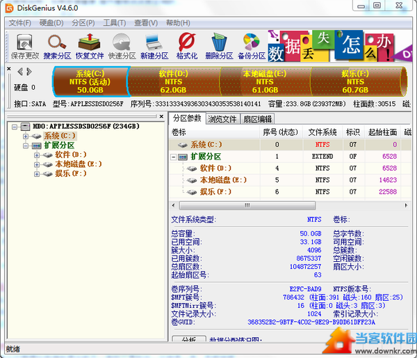The width and height of the screenshot is (417, 358).
Task: Open the 文件(F) menu
Action: pyautogui.click(x=20, y=23)
